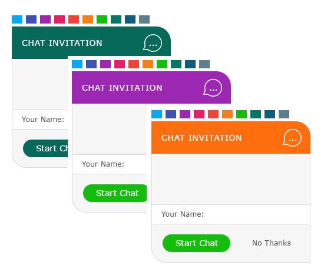Click Start Chat button in the orange widget
The height and width of the screenshot is (265, 324).
click(x=197, y=243)
